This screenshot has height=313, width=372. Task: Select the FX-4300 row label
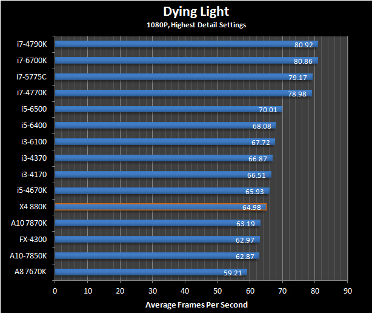[x=33, y=240]
